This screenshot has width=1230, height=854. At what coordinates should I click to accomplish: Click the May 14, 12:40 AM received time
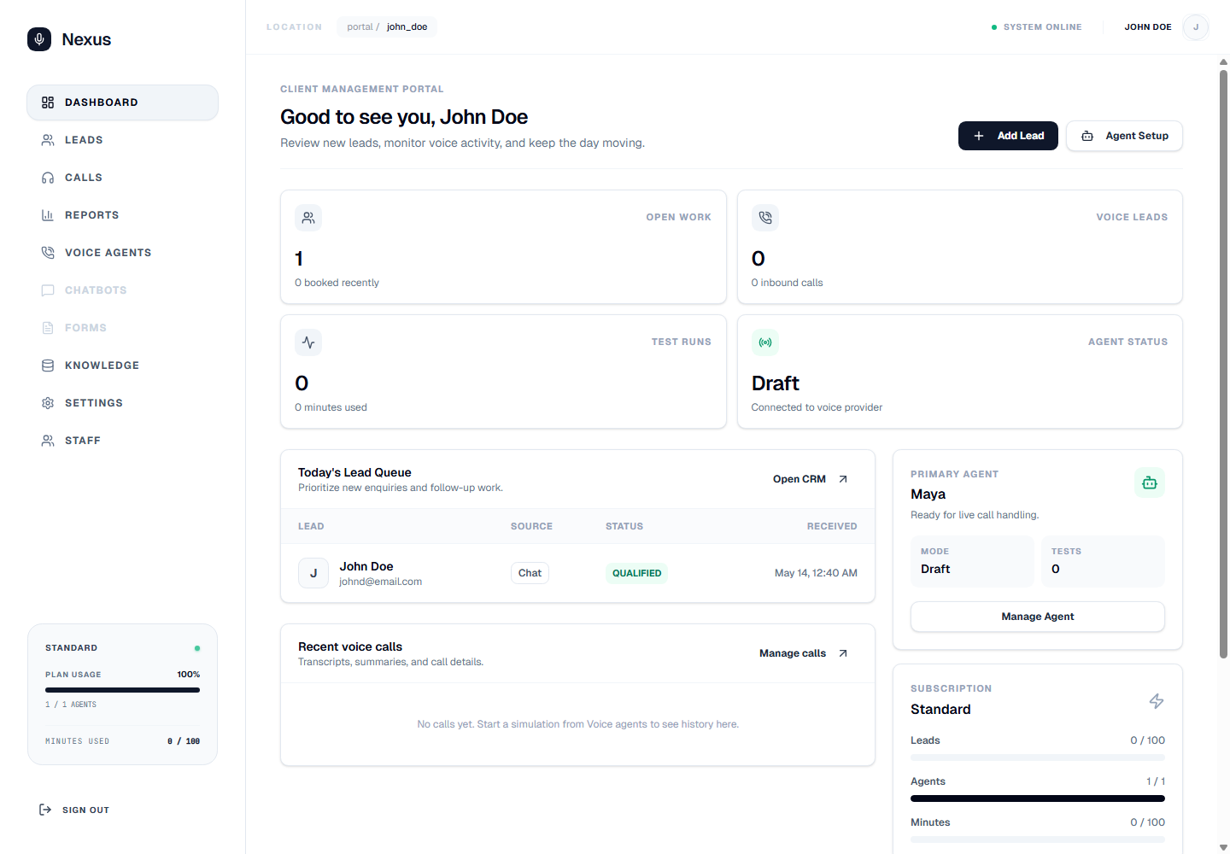(816, 573)
